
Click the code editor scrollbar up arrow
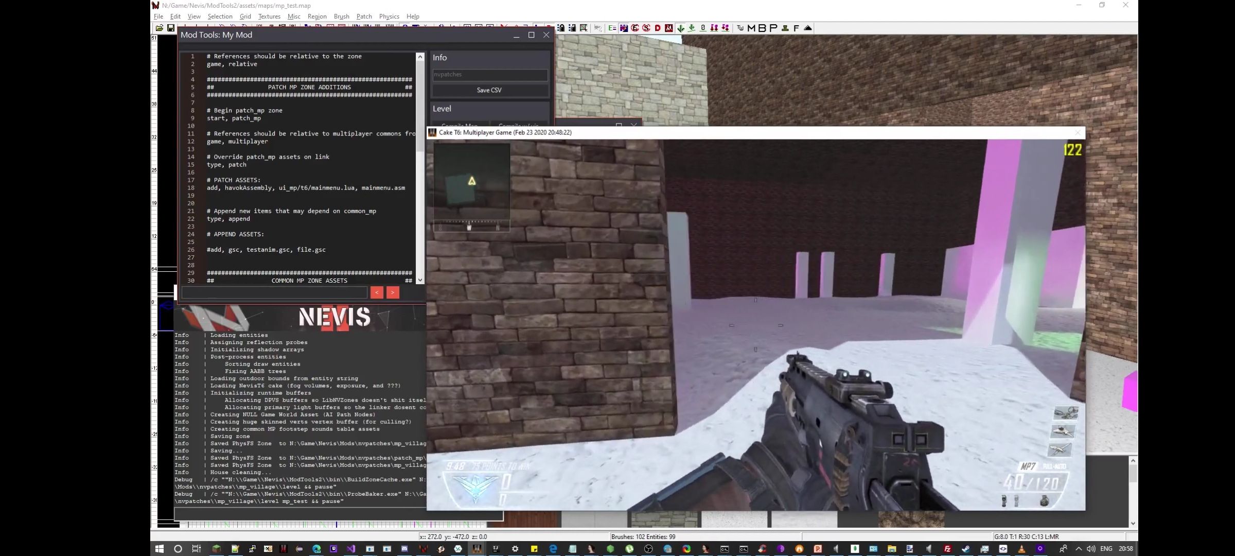pyautogui.click(x=420, y=57)
